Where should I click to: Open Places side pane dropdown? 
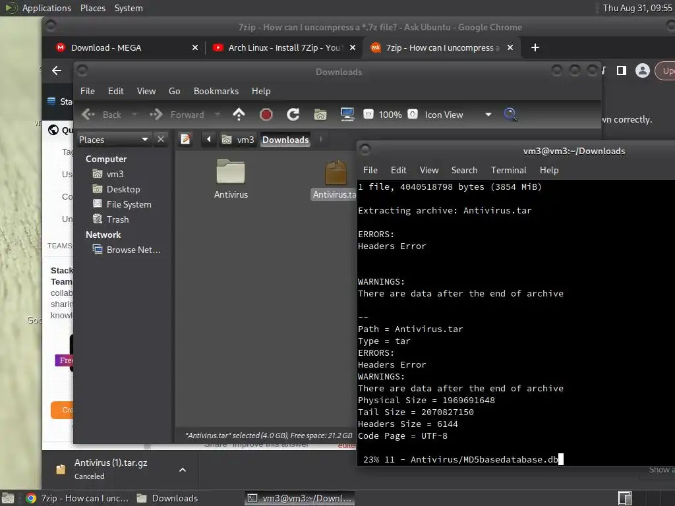click(113, 140)
